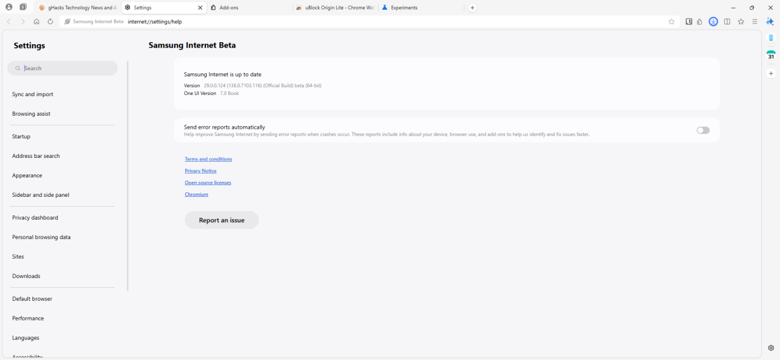The image size is (780, 360).
Task: Click the address bar URL internet://settings/help
Action: [154, 21]
